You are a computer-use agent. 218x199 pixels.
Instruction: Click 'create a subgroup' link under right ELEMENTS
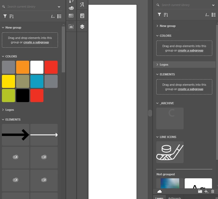[190, 89]
